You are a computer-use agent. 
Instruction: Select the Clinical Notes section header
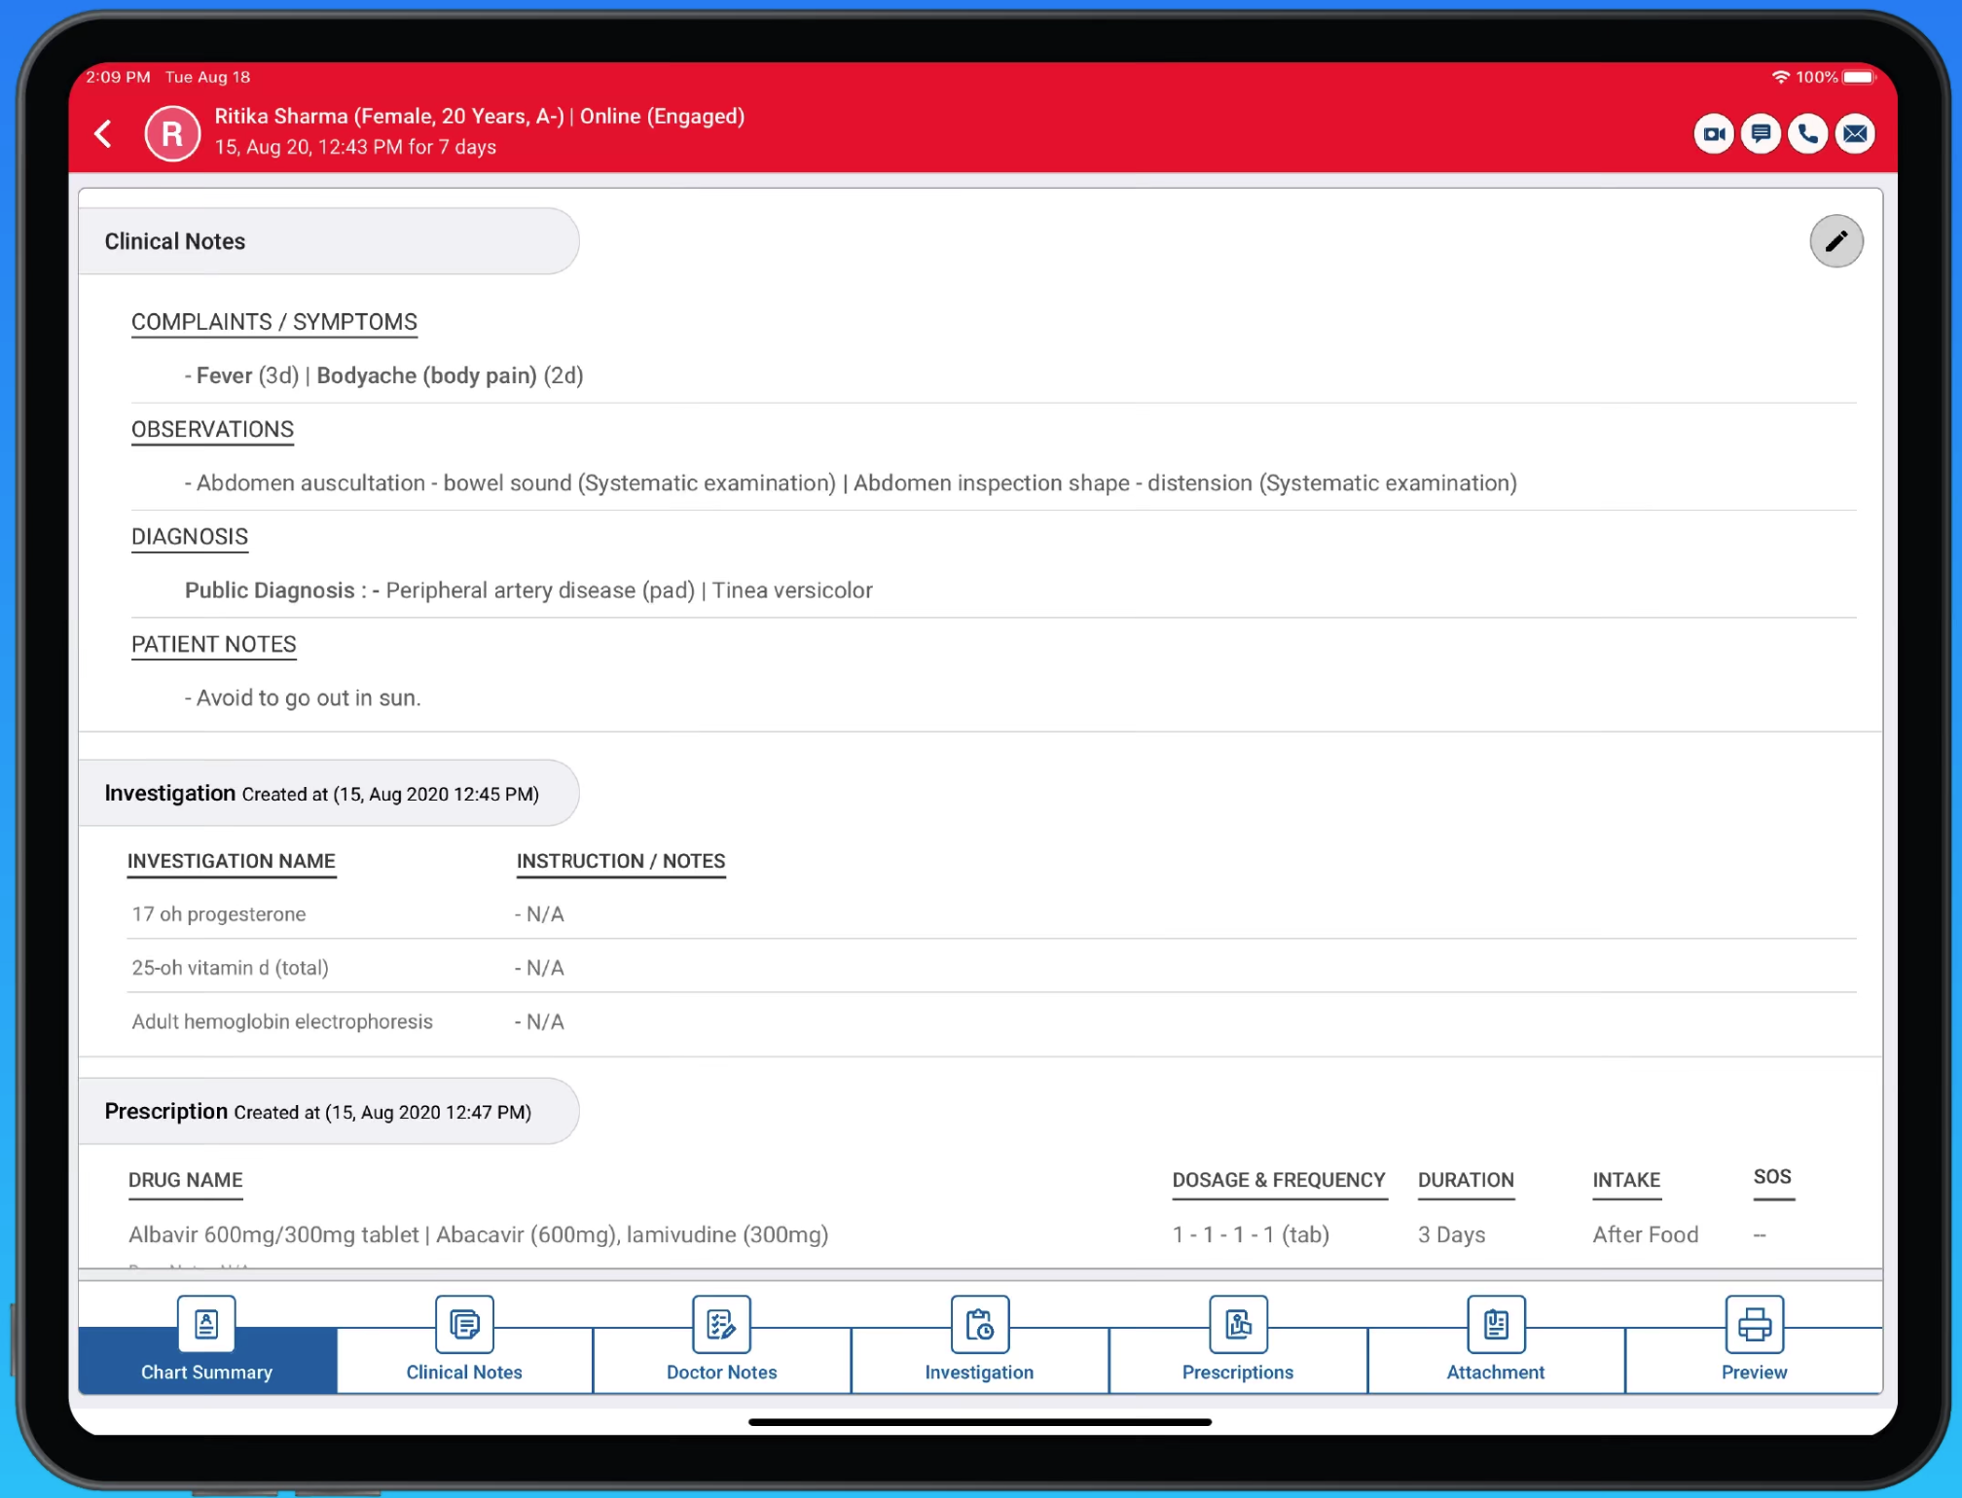click(329, 240)
